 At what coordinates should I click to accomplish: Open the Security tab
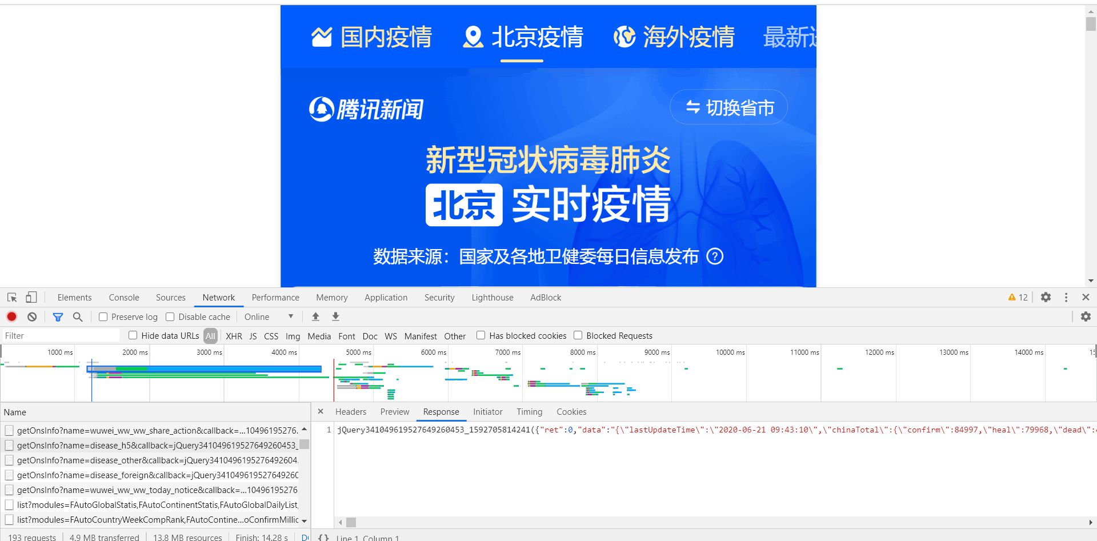click(x=439, y=298)
